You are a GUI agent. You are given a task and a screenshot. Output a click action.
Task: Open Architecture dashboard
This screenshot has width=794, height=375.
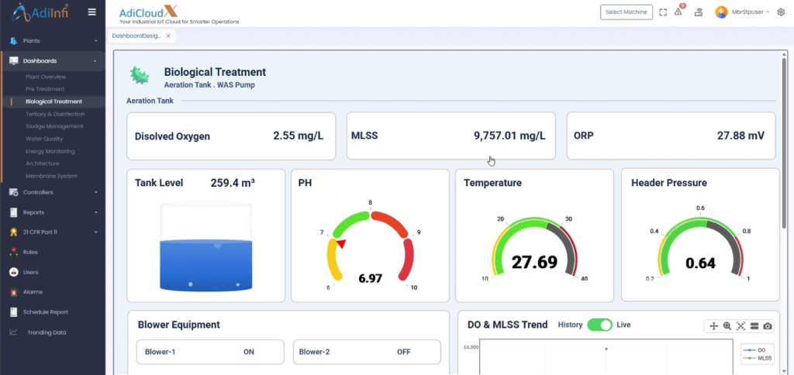click(43, 163)
